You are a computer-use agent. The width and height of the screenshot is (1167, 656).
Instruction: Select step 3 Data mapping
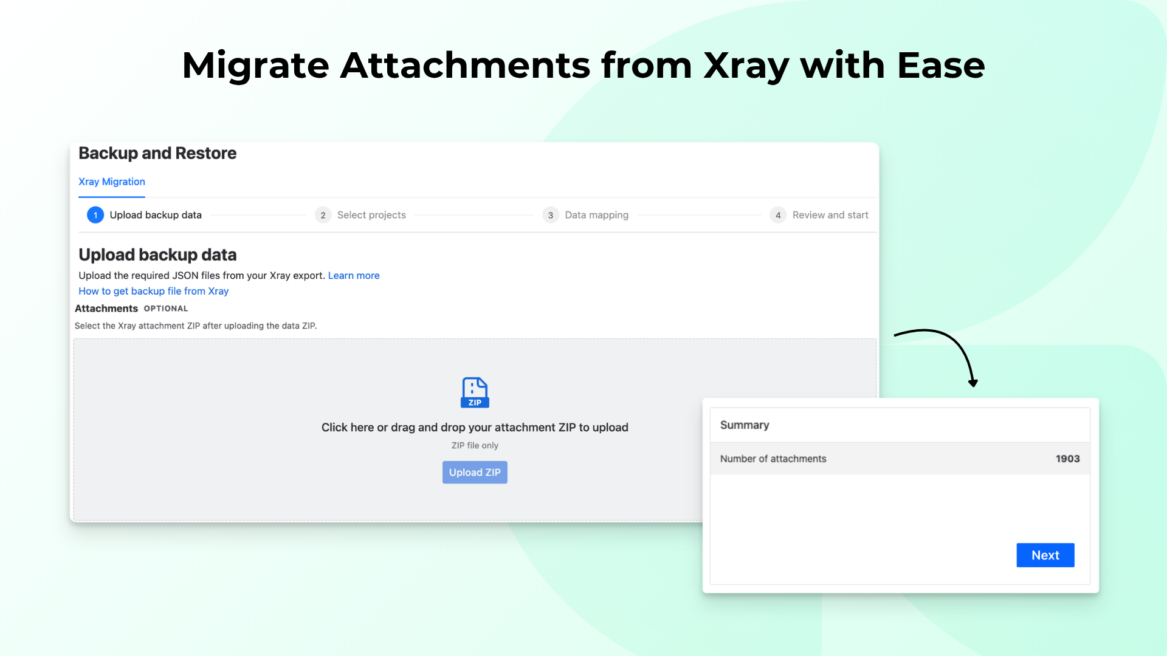tap(586, 215)
